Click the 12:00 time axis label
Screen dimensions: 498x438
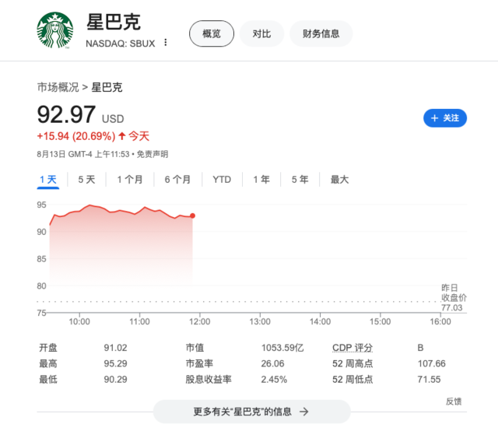coord(200,322)
